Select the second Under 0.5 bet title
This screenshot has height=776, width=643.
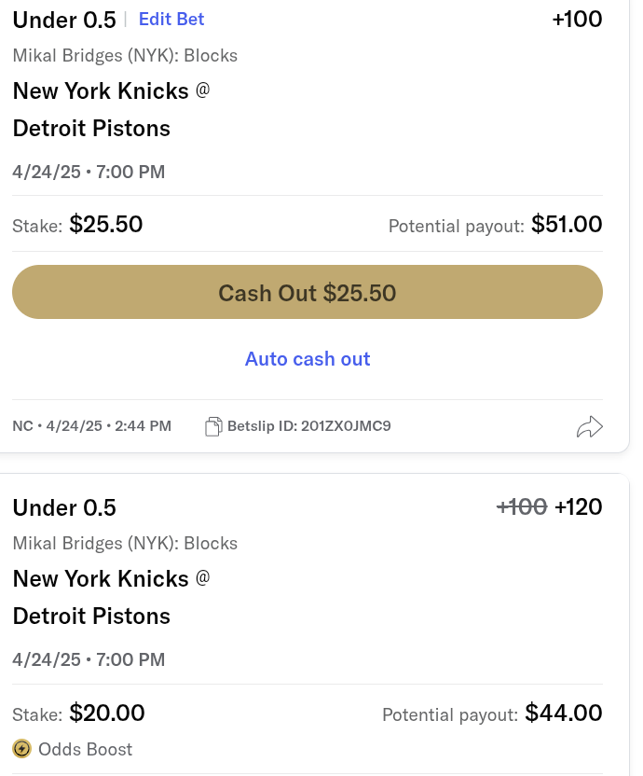(64, 507)
